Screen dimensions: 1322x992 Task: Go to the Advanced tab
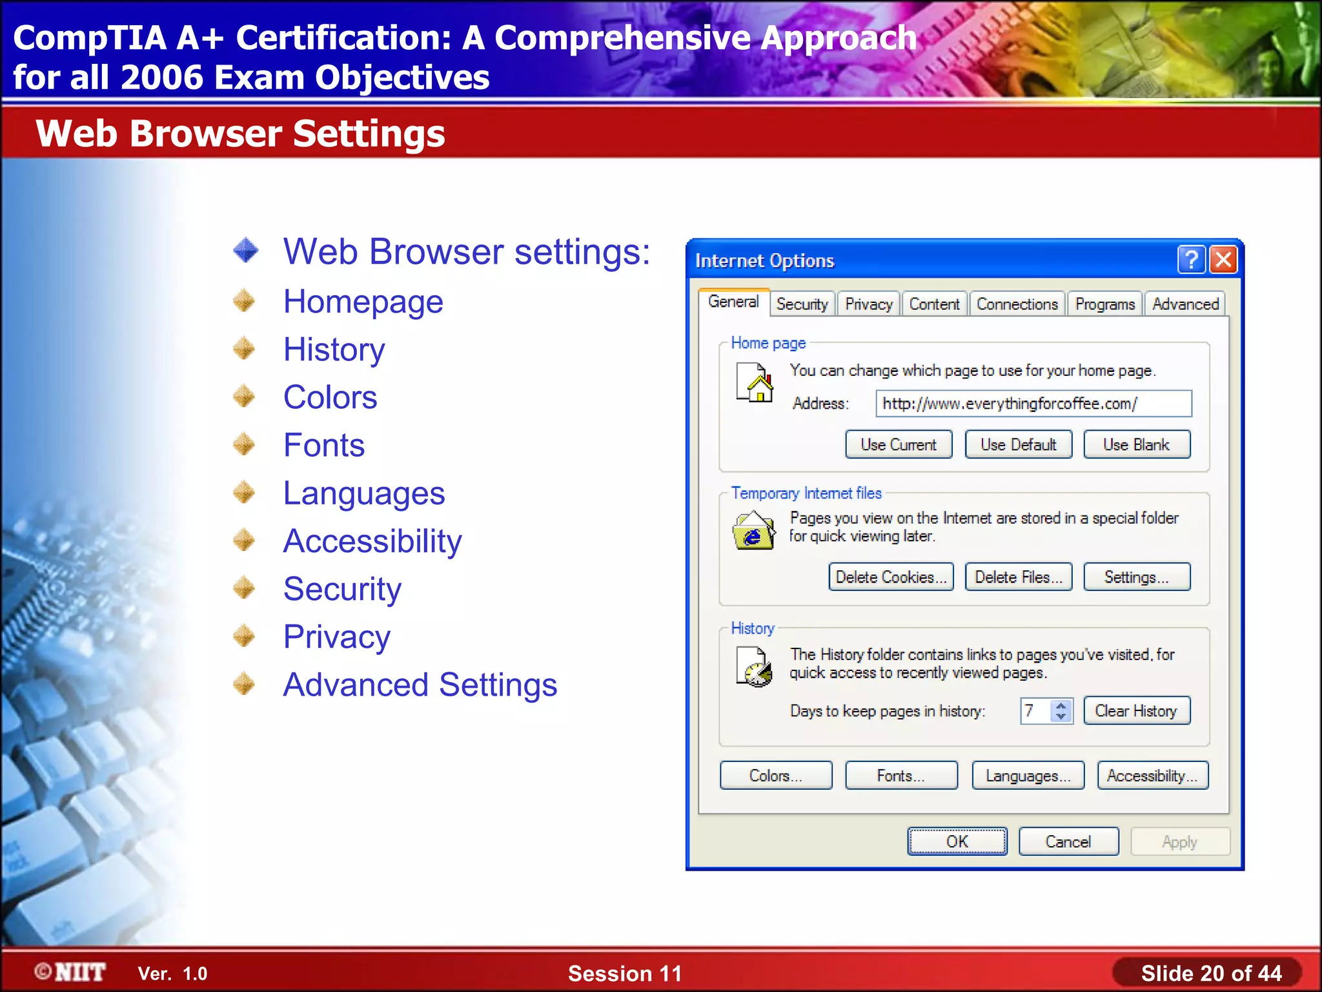(1185, 304)
